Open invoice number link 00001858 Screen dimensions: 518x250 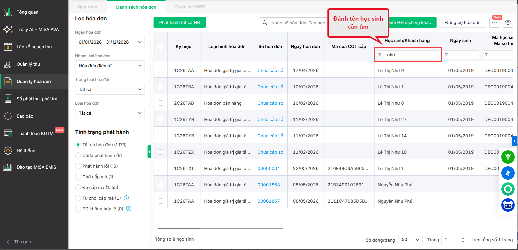tap(269, 185)
